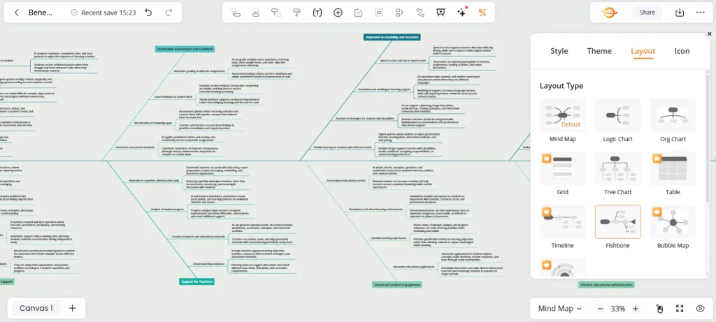Screen dimensions: 716x322
Task: Click the fullscreen icon in bottom bar
Action: [680, 309]
